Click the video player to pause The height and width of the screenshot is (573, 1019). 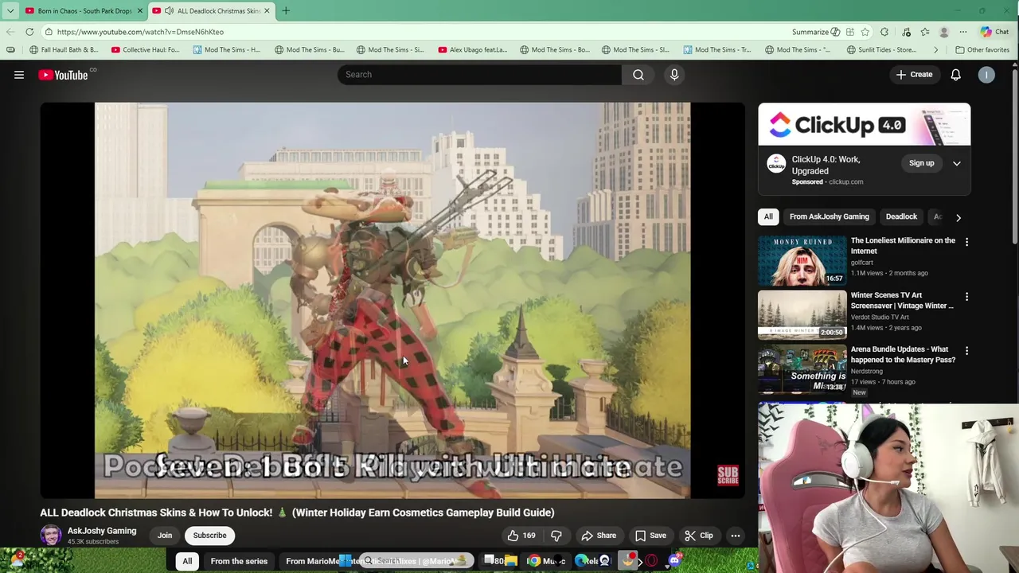coord(392,300)
